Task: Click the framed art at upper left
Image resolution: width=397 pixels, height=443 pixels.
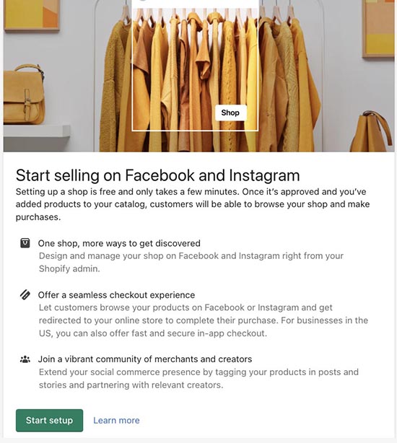Action: [32, 14]
